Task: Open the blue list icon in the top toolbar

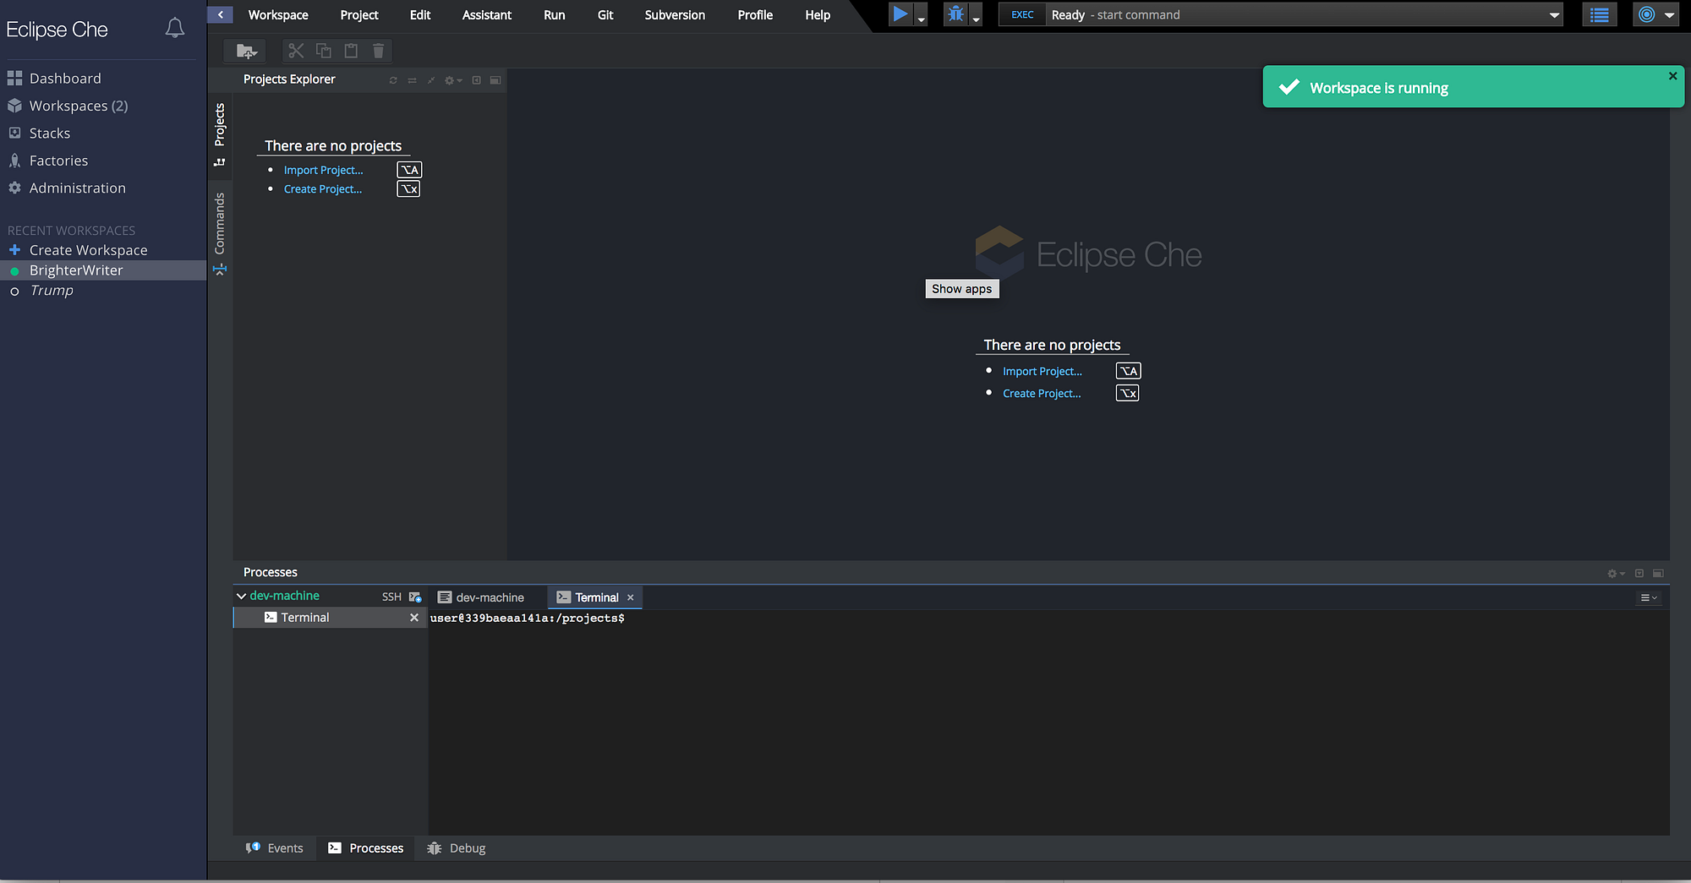Action: (1599, 14)
